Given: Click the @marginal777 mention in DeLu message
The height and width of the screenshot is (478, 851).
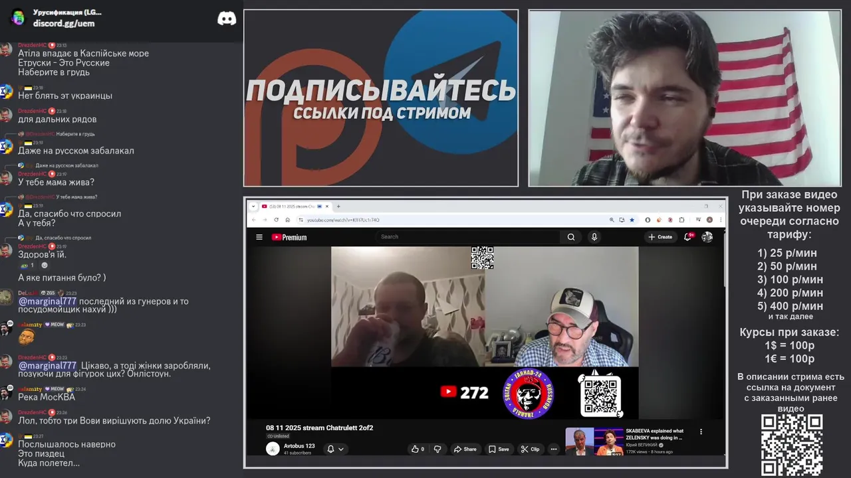Looking at the screenshot, I should [x=47, y=301].
